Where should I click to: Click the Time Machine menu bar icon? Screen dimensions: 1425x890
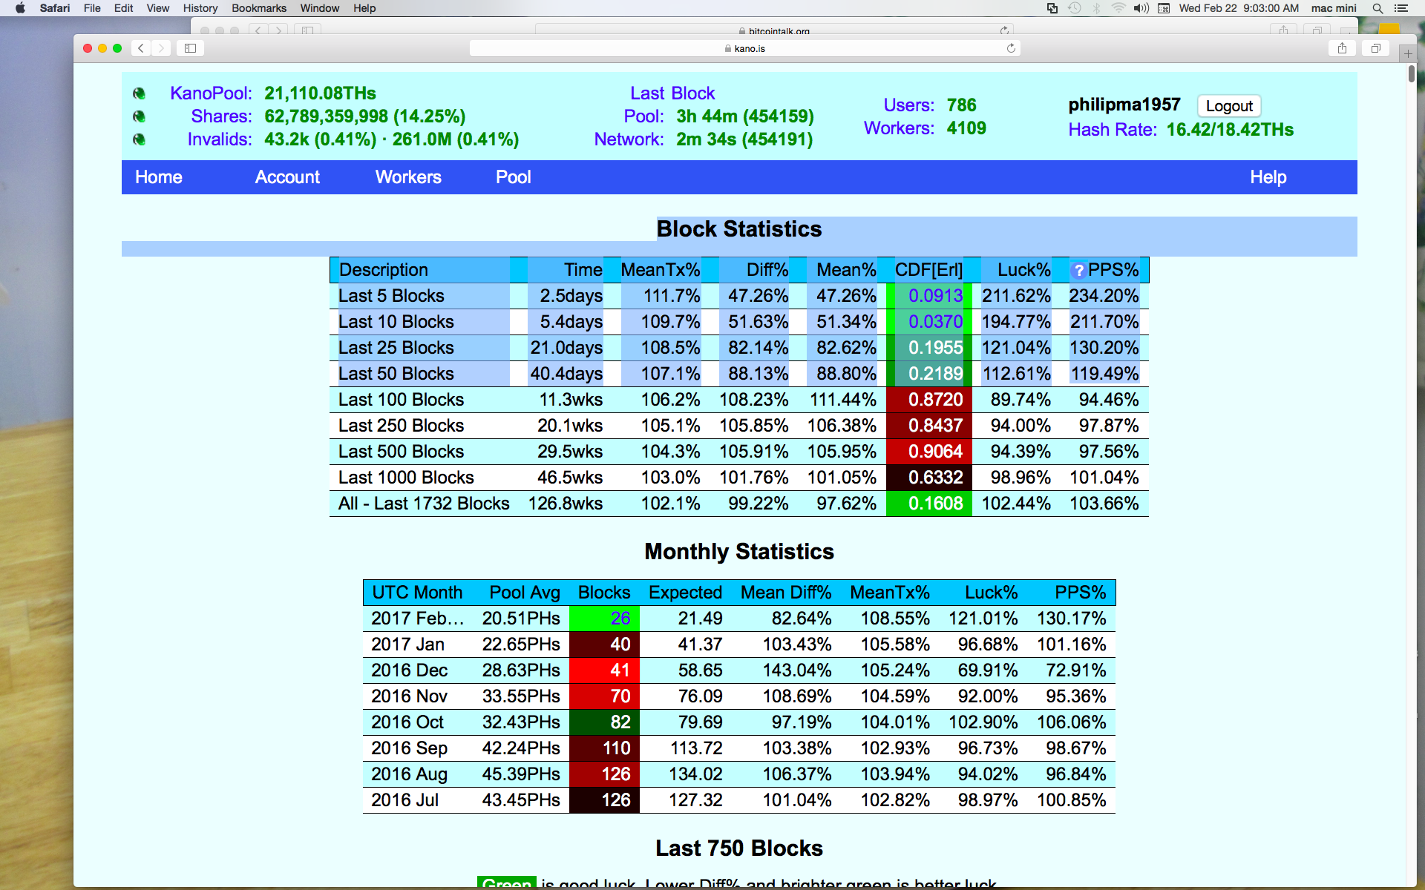tap(1075, 8)
